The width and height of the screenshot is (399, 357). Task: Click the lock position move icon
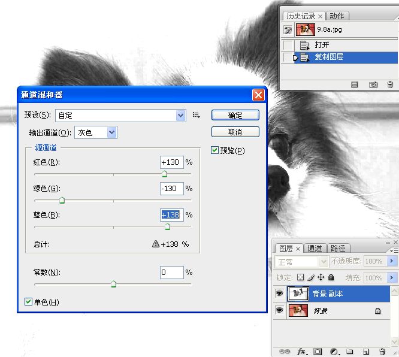(x=321, y=278)
